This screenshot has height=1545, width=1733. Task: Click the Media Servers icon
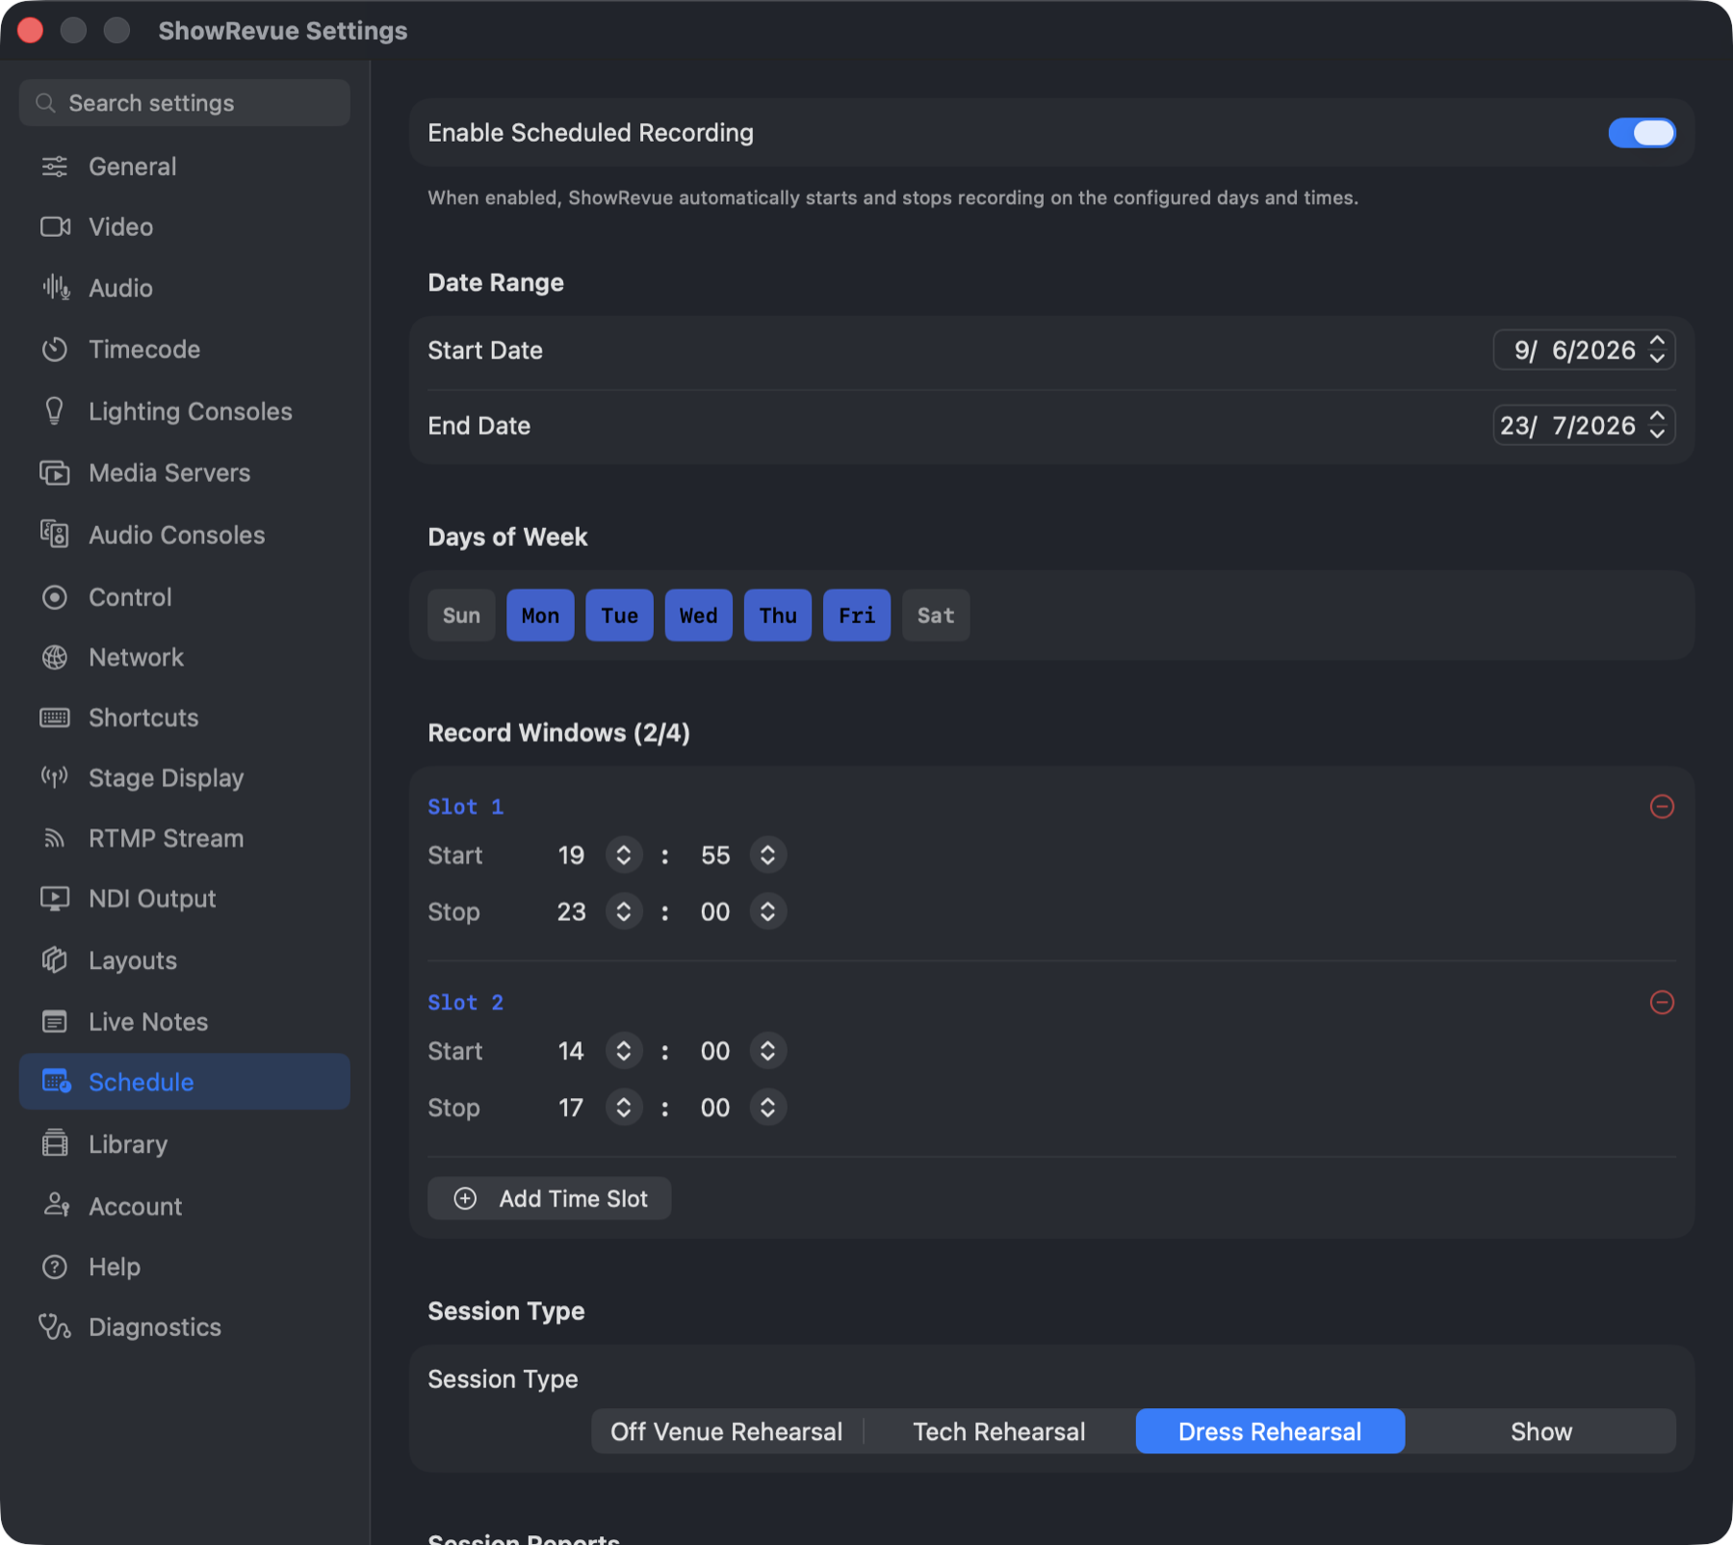(55, 473)
